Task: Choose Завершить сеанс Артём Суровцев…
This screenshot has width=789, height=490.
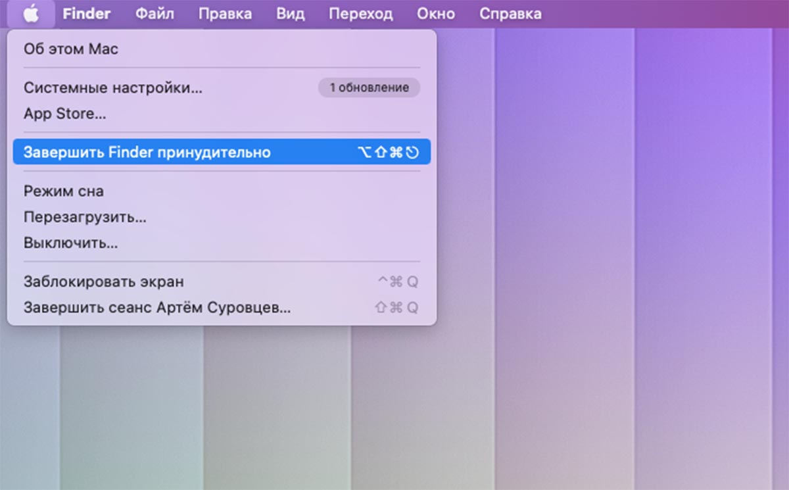Action: pyautogui.click(x=222, y=307)
